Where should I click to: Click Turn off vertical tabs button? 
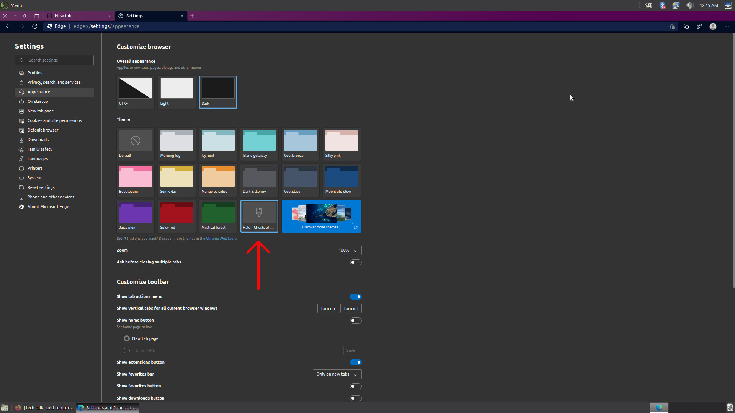pos(351,309)
